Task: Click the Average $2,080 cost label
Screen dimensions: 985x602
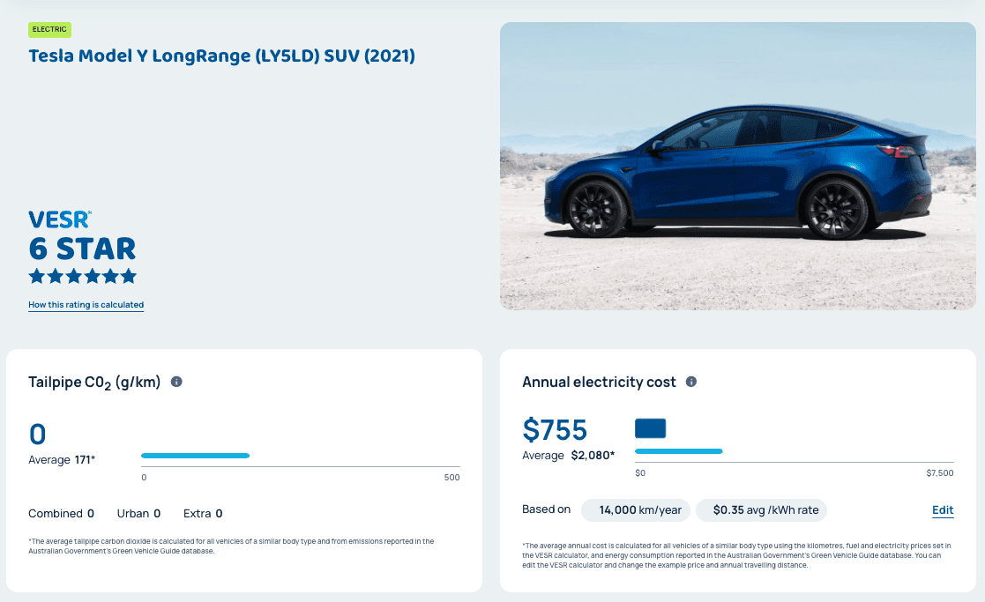Action: point(569,456)
